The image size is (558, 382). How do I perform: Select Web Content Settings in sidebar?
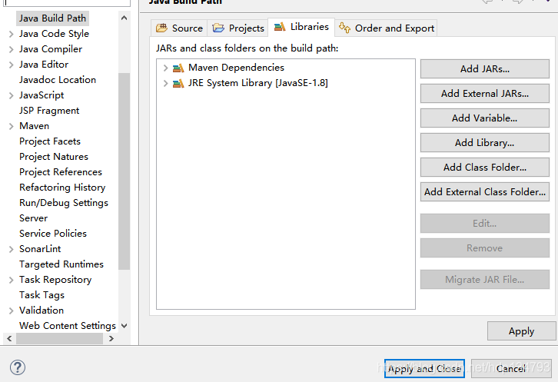68,326
